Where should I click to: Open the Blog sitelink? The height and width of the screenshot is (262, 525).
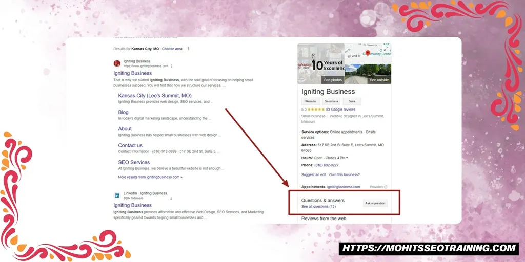tap(123, 112)
